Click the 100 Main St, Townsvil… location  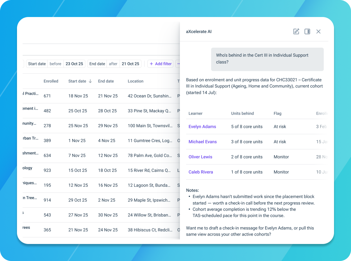click(150, 126)
